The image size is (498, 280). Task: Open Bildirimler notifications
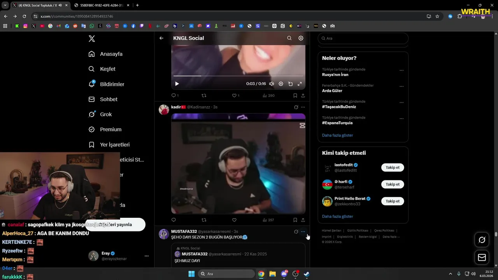pos(106,84)
